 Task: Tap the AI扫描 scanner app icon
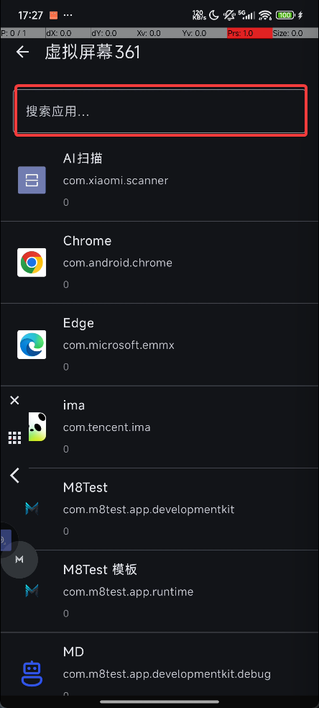(32, 180)
